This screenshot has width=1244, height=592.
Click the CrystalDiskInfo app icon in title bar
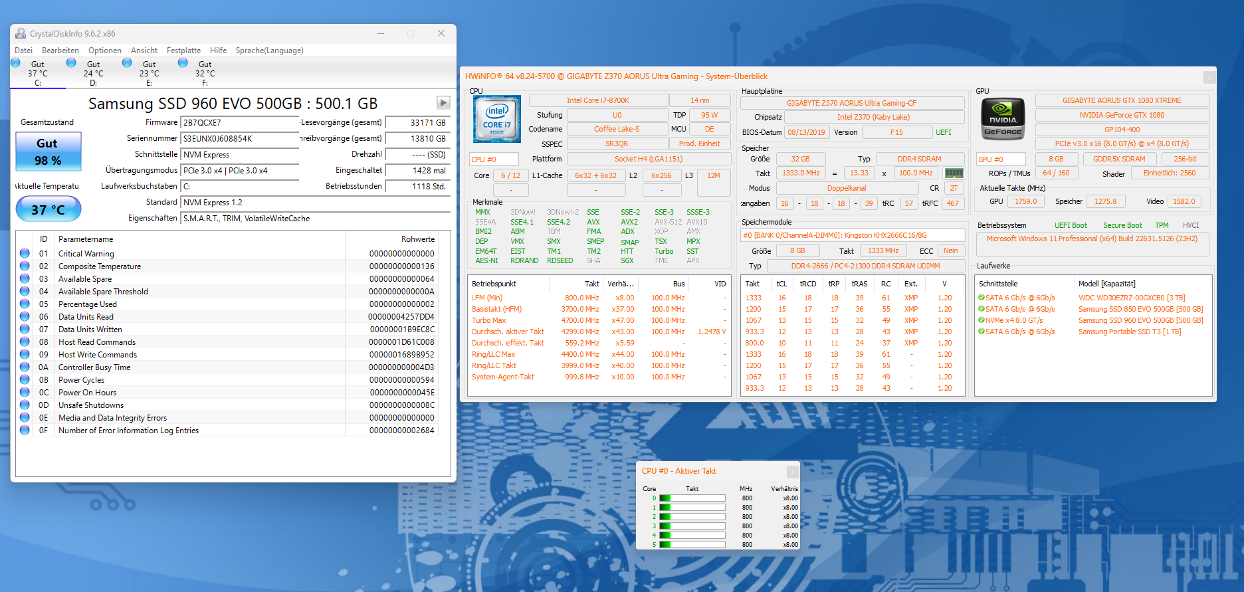coord(21,33)
